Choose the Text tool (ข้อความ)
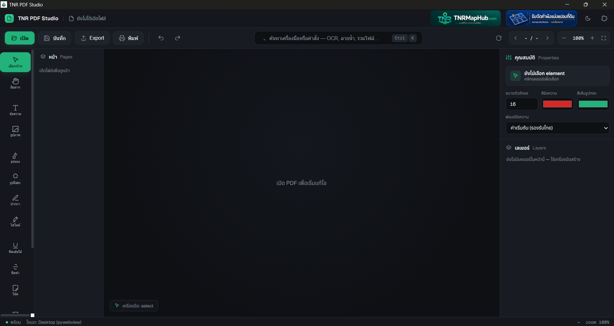This screenshot has width=614, height=326. (x=15, y=110)
